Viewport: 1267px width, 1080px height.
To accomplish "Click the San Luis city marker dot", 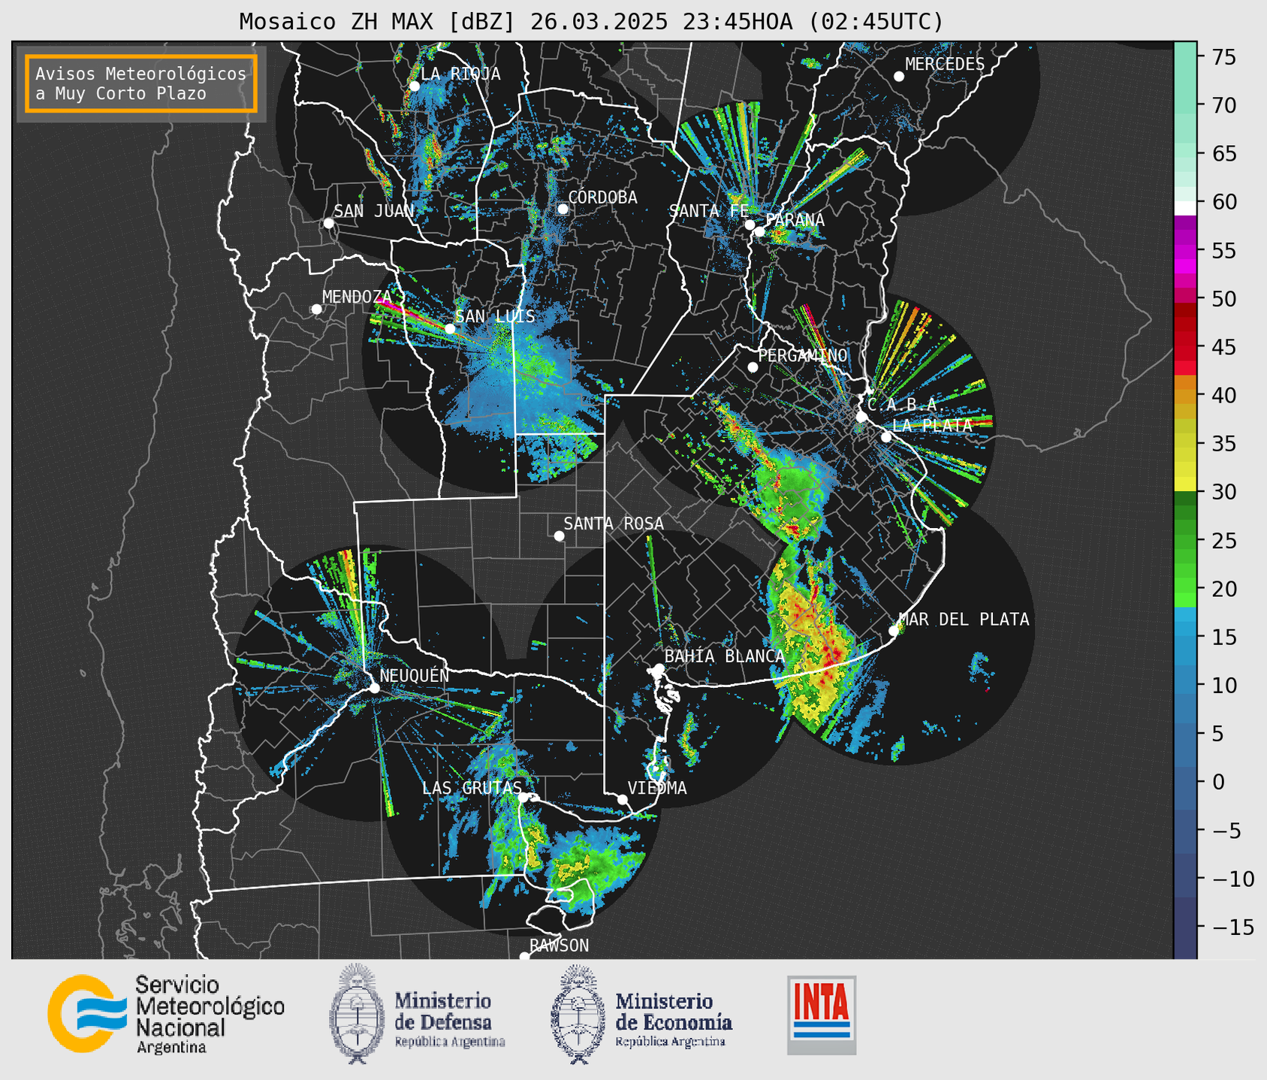I will pos(450,329).
